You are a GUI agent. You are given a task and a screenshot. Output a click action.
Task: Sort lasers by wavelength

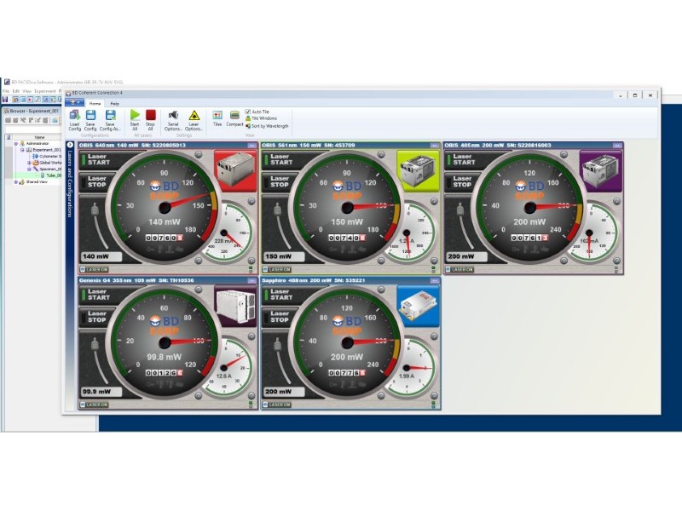pyautogui.click(x=267, y=125)
